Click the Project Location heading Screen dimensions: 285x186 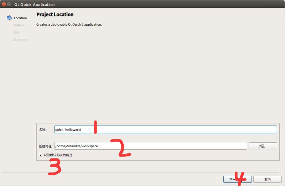[55, 15]
